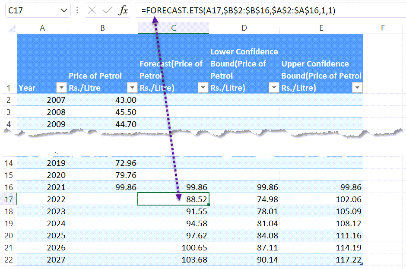Viewport: 406px width, 269px height.
Task: Click the Select All corner triangle
Action: pyautogui.click(x=12, y=28)
